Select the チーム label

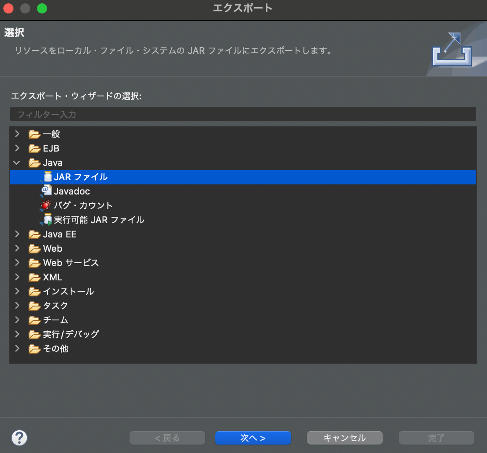click(x=56, y=320)
